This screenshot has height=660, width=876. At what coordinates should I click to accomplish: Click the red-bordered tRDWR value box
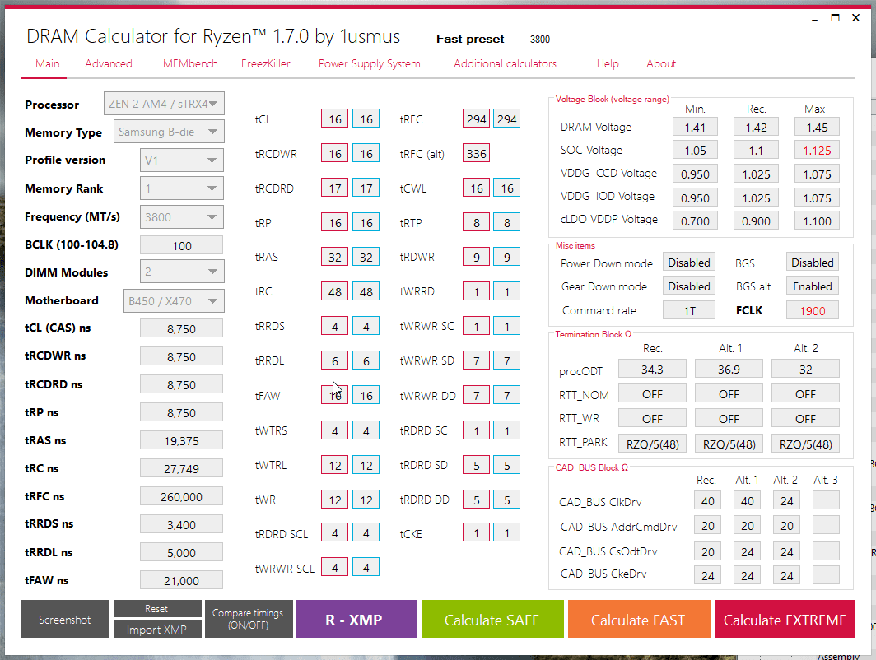[477, 257]
